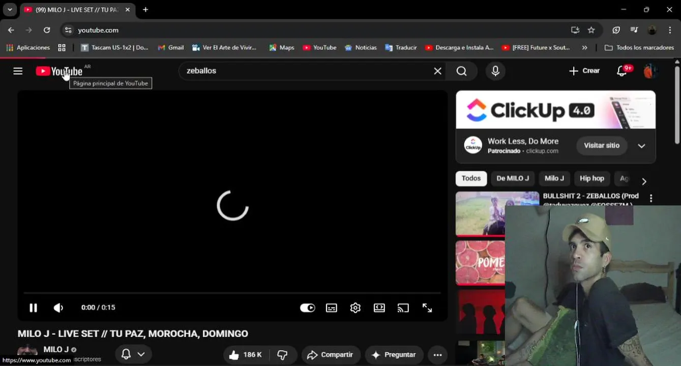Viewport: 681px width, 366px height.
Task: Focus the search box containing zeballos
Action: pos(305,71)
